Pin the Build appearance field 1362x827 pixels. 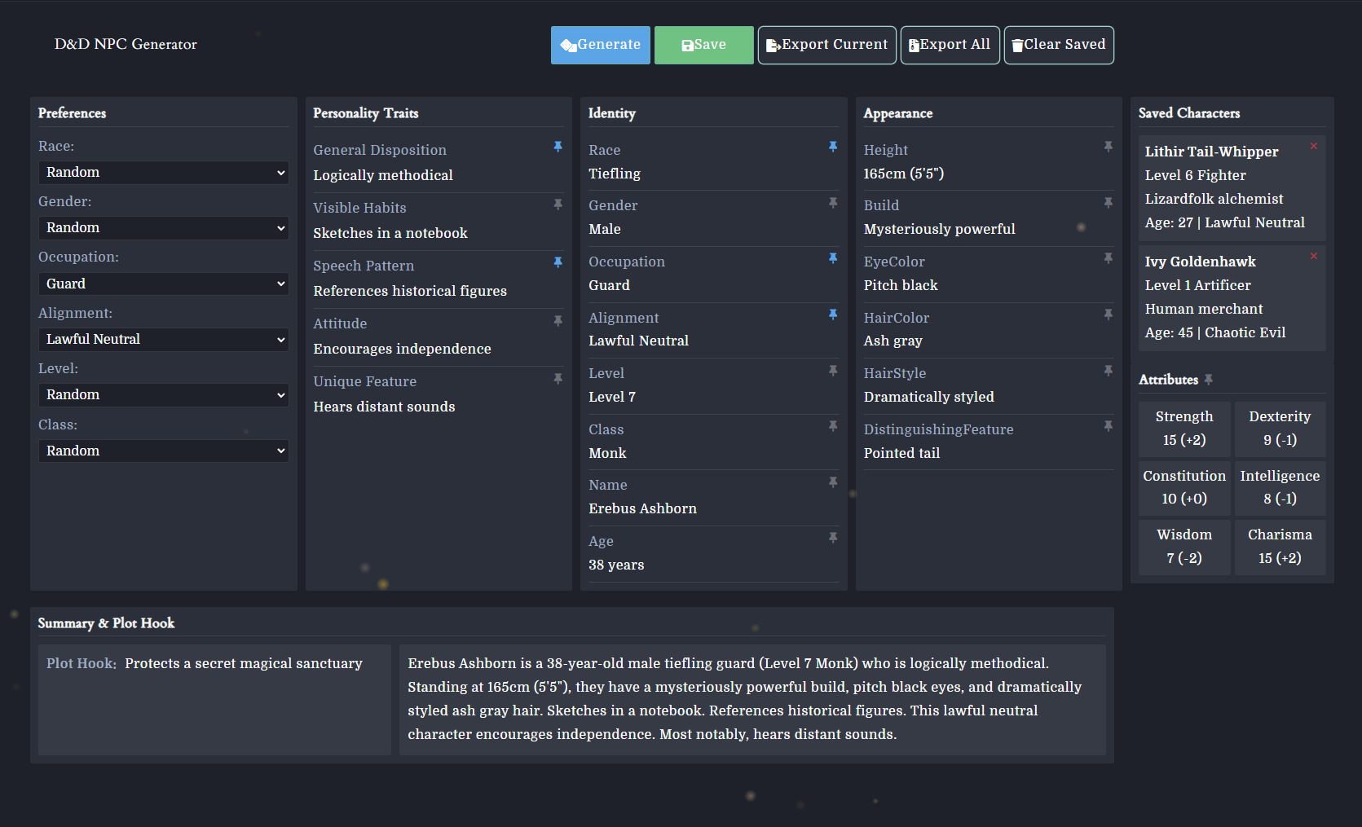(1109, 203)
